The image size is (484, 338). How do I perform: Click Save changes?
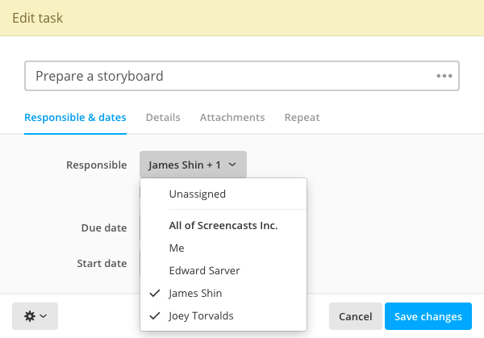[428, 316]
